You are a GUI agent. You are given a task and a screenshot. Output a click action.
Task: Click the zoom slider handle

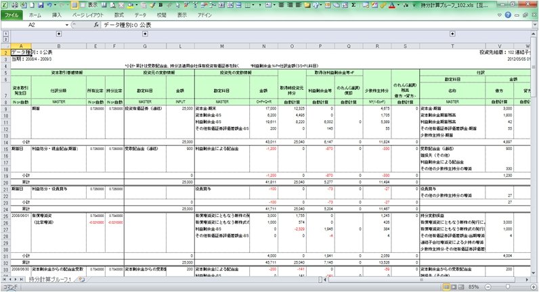(x=508, y=287)
